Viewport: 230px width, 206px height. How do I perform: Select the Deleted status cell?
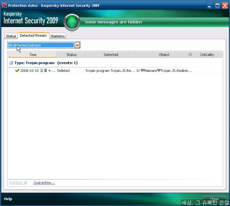tap(63, 70)
